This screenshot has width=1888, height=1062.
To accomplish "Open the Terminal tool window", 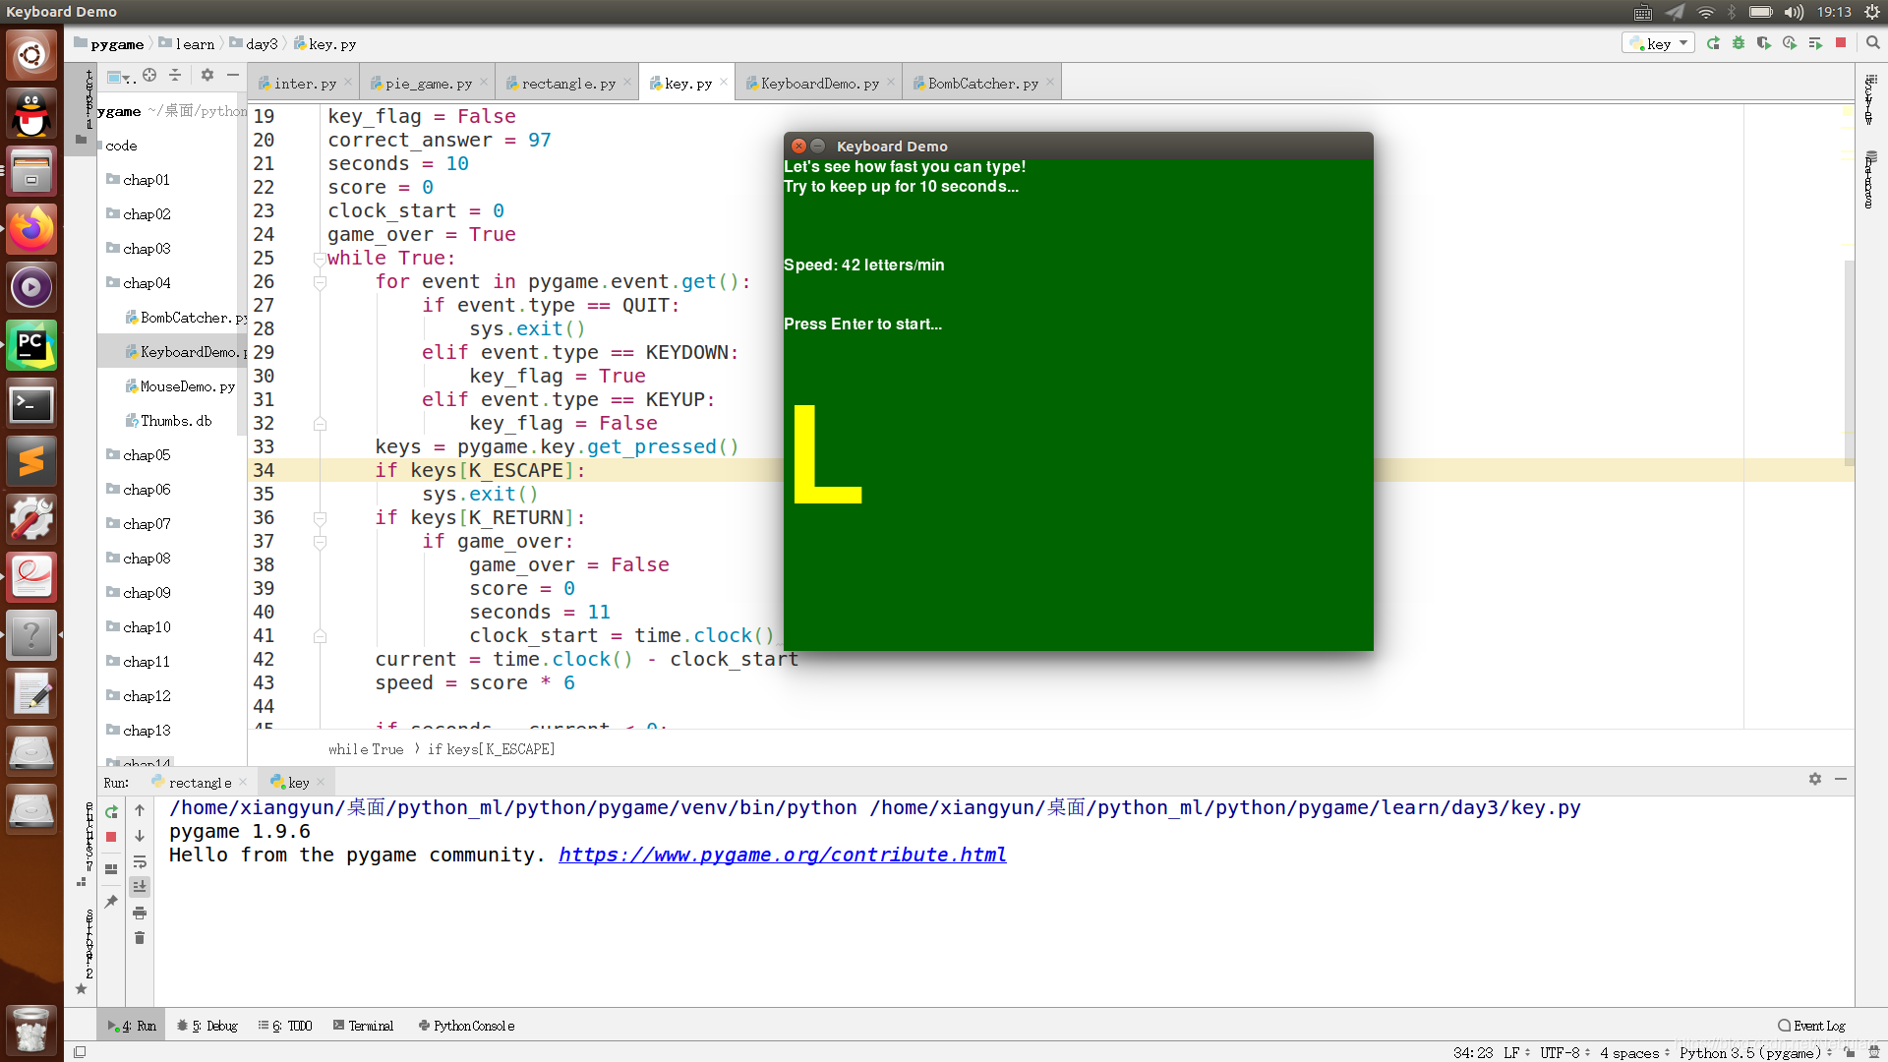I will 363,1026.
